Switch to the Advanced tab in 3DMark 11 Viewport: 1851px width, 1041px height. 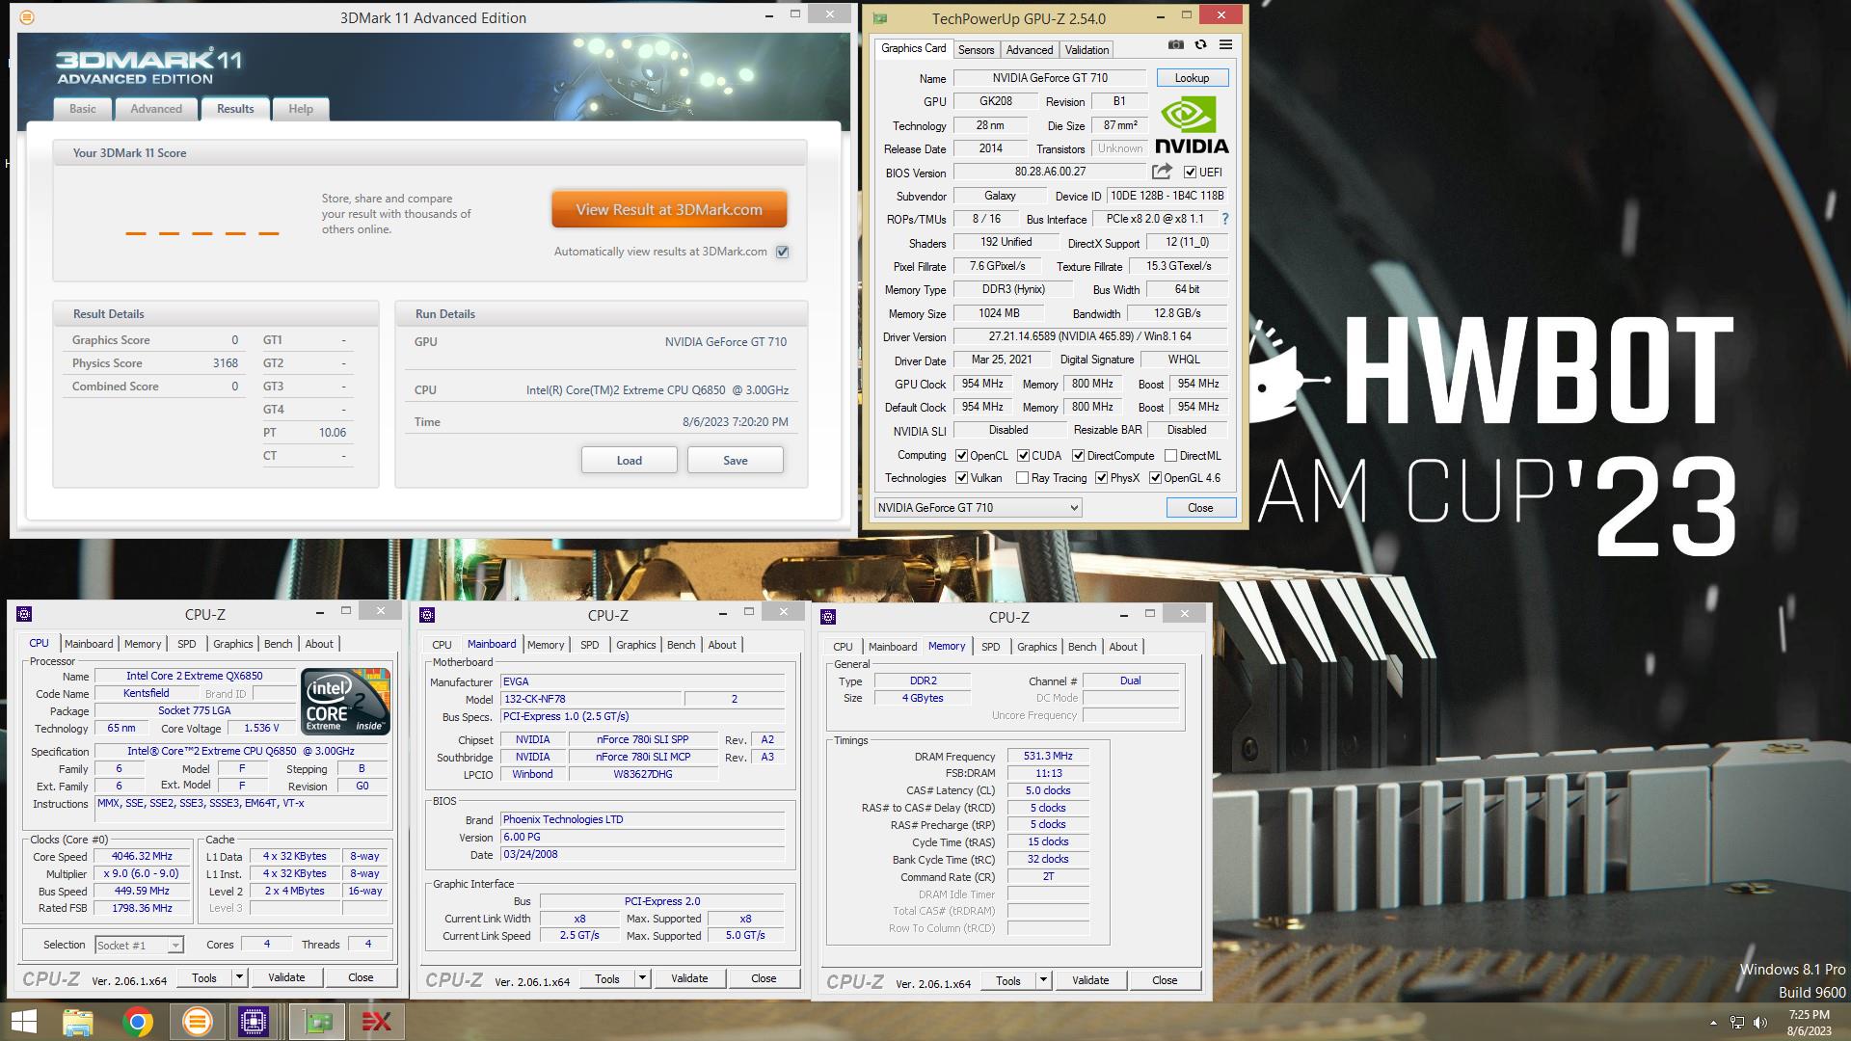point(156,109)
